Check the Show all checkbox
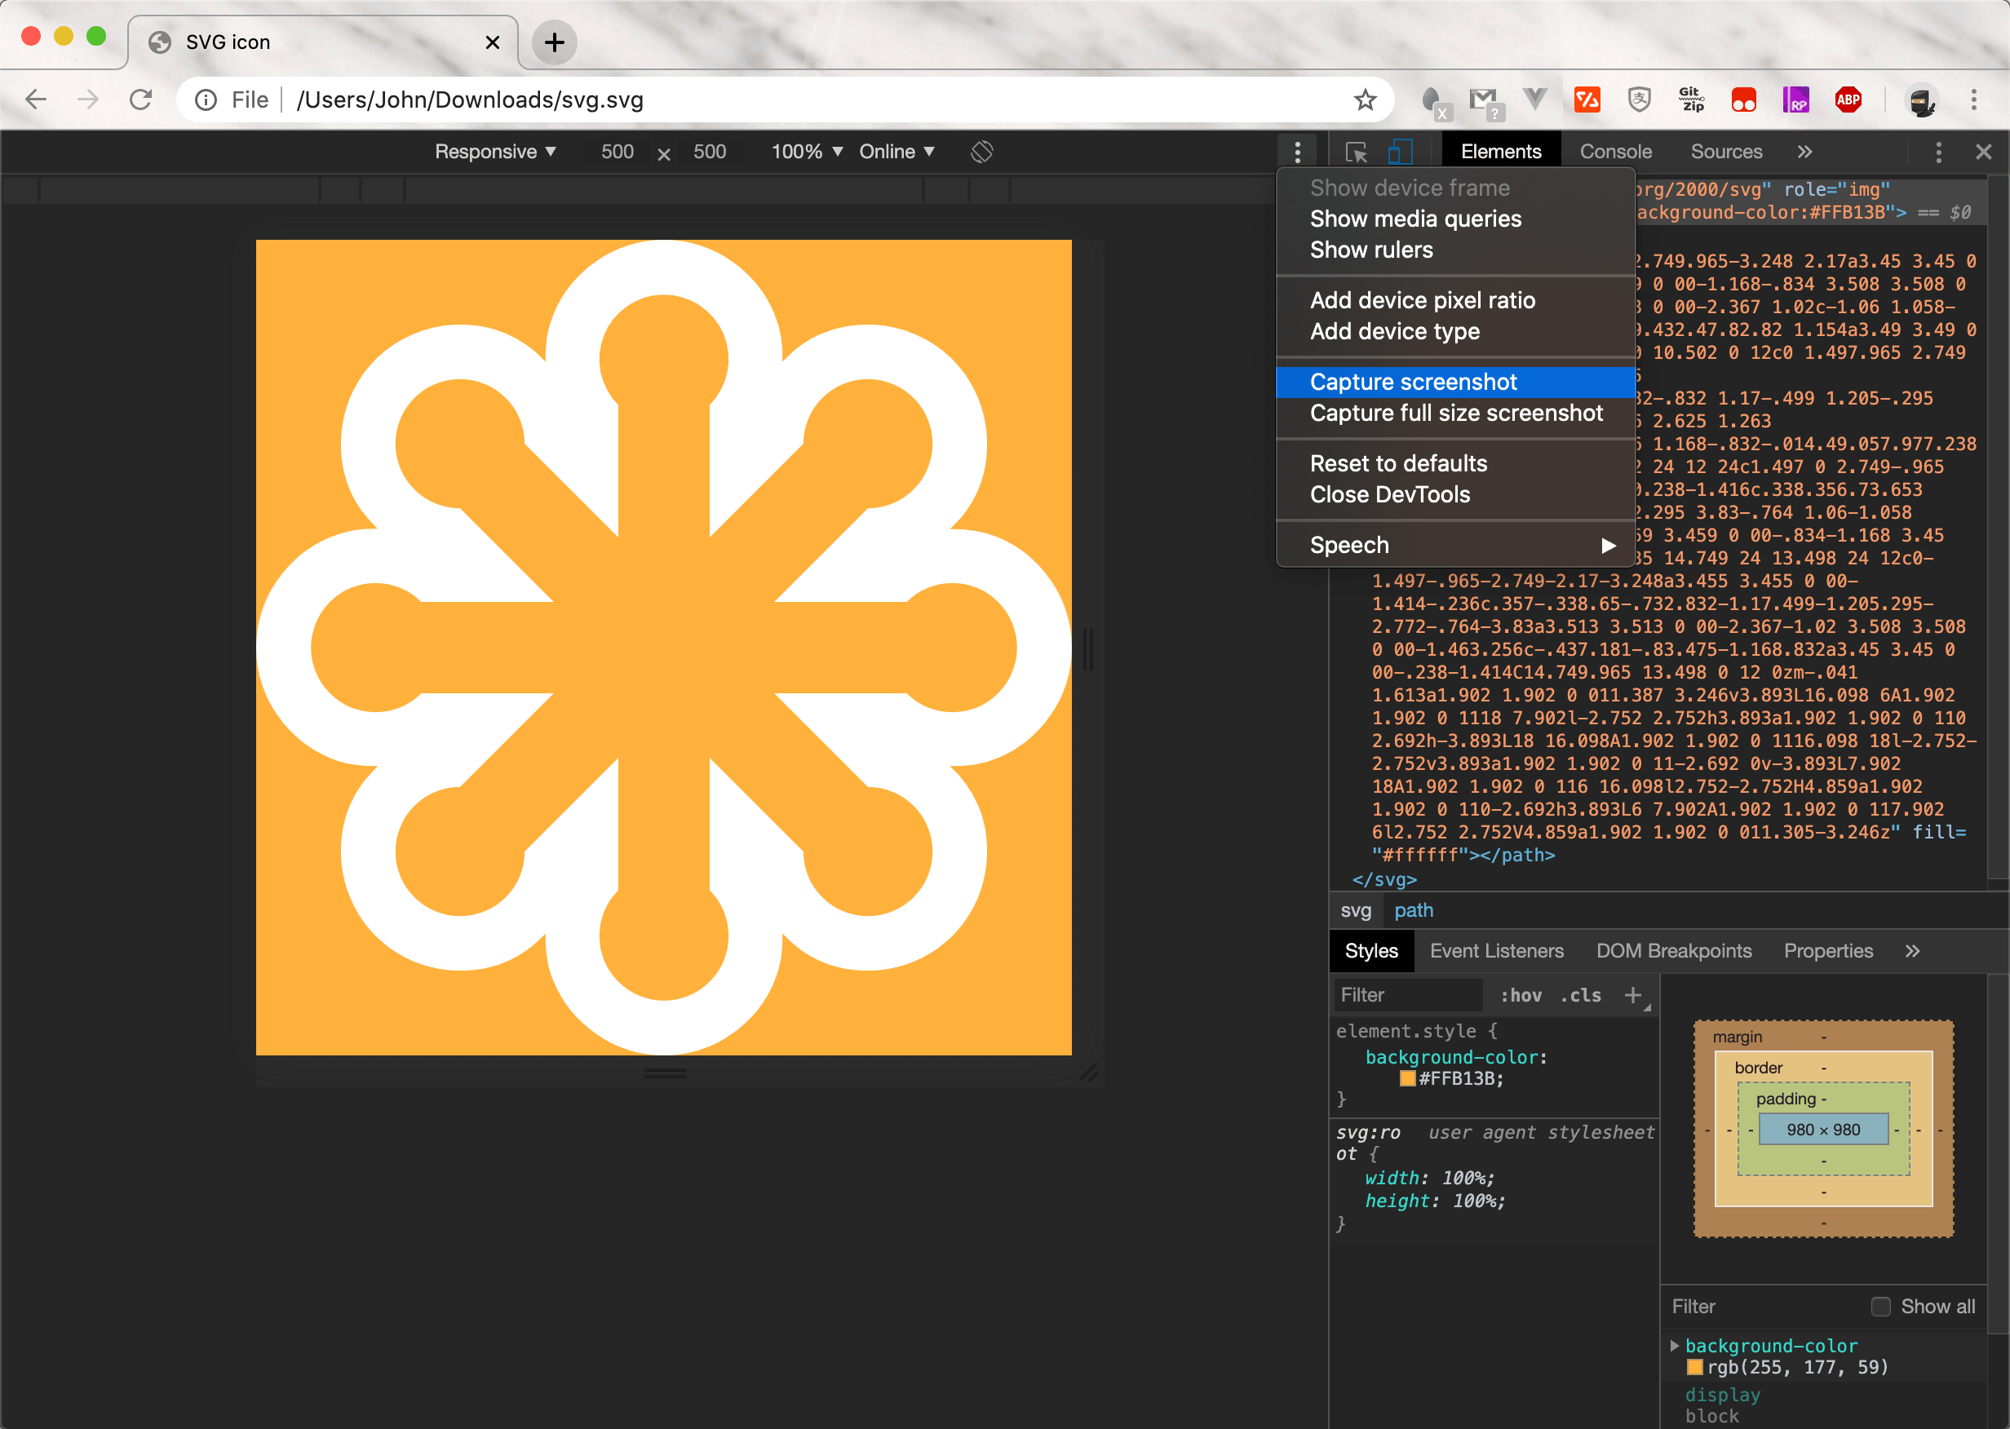Image resolution: width=2010 pixels, height=1429 pixels. click(1879, 1306)
